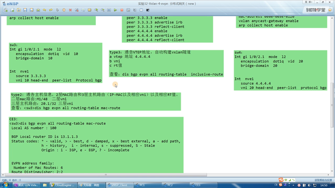This screenshot has width=335, height=188.
Task: Open the data capture tool
Action: point(128,10)
